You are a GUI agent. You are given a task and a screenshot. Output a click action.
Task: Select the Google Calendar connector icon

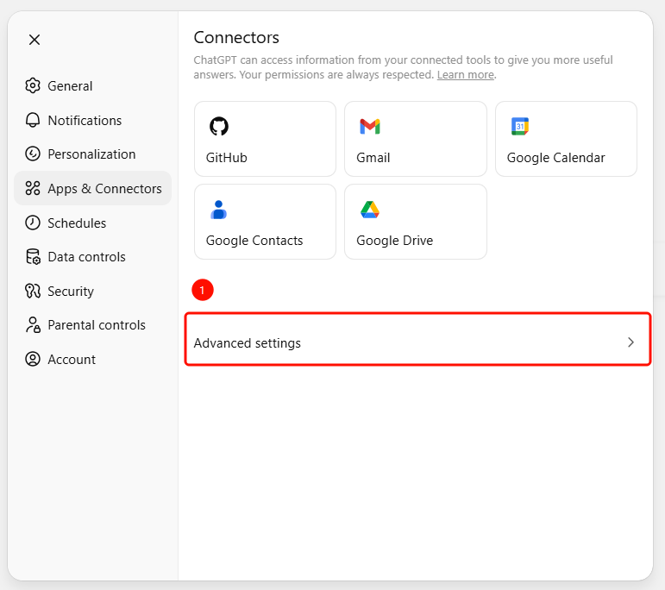point(519,127)
